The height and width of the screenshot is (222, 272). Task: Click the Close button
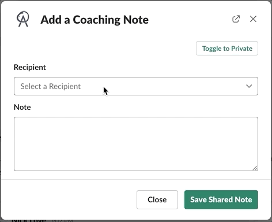pyautogui.click(x=157, y=199)
